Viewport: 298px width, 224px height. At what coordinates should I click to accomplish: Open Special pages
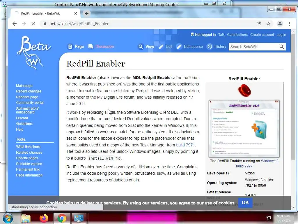[x=27, y=158]
